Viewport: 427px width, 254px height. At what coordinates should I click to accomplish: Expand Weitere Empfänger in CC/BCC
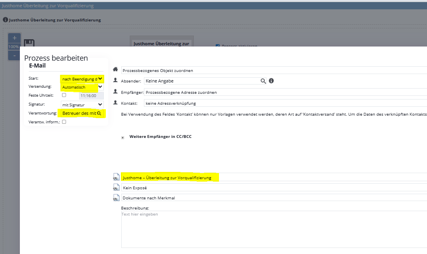[123, 137]
